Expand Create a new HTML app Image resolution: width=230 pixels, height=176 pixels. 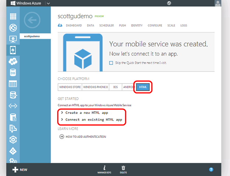pos(85,113)
